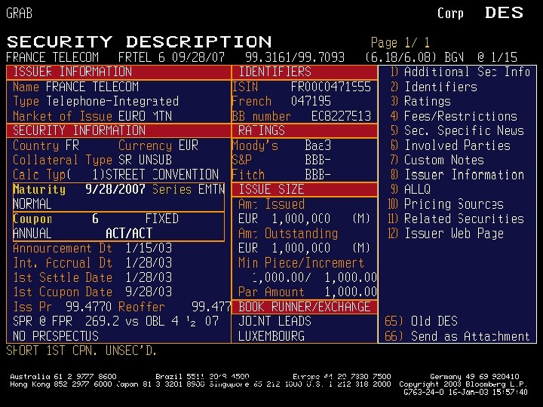The height and width of the screenshot is (407, 543).
Task: Open the Ratings menu option
Action: tap(420, 101)
